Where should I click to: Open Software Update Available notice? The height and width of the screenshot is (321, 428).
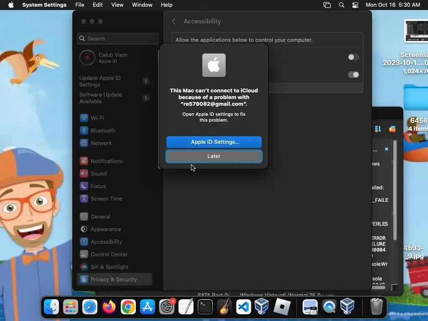[114, 98]
